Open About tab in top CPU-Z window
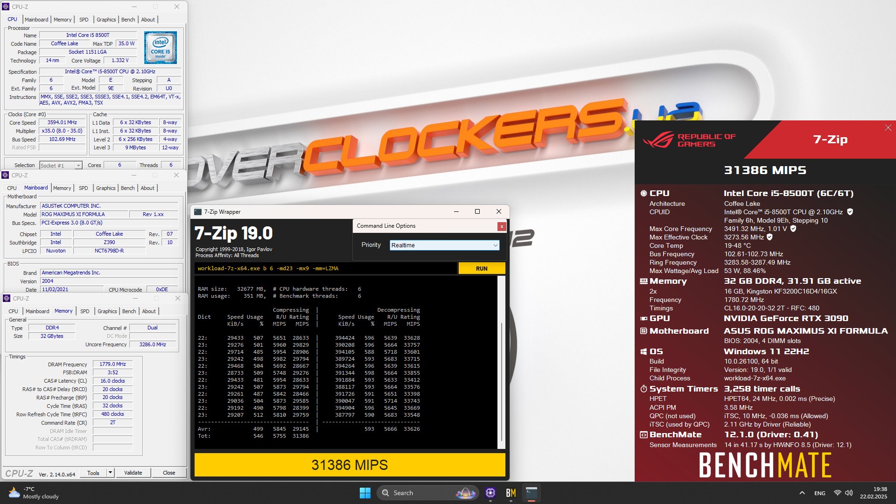Screen dimensions: 896x504 (148, 20)
